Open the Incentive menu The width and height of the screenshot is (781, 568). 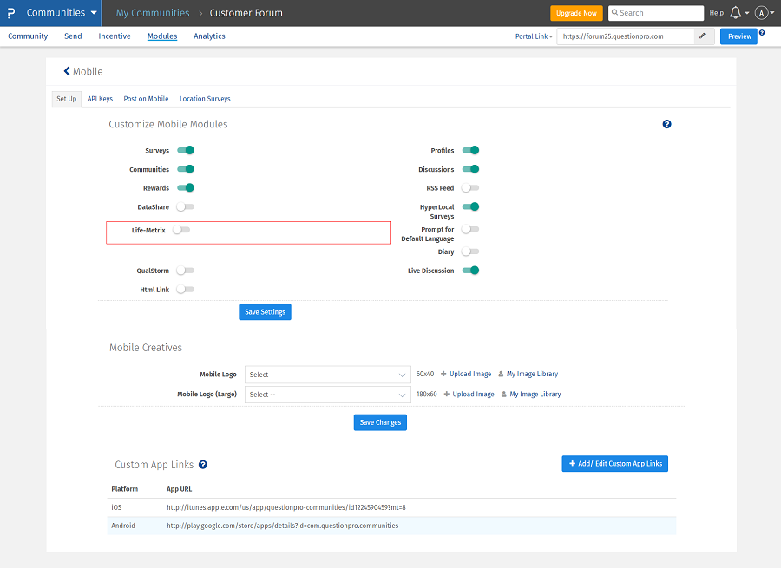[x=115, y=36]
